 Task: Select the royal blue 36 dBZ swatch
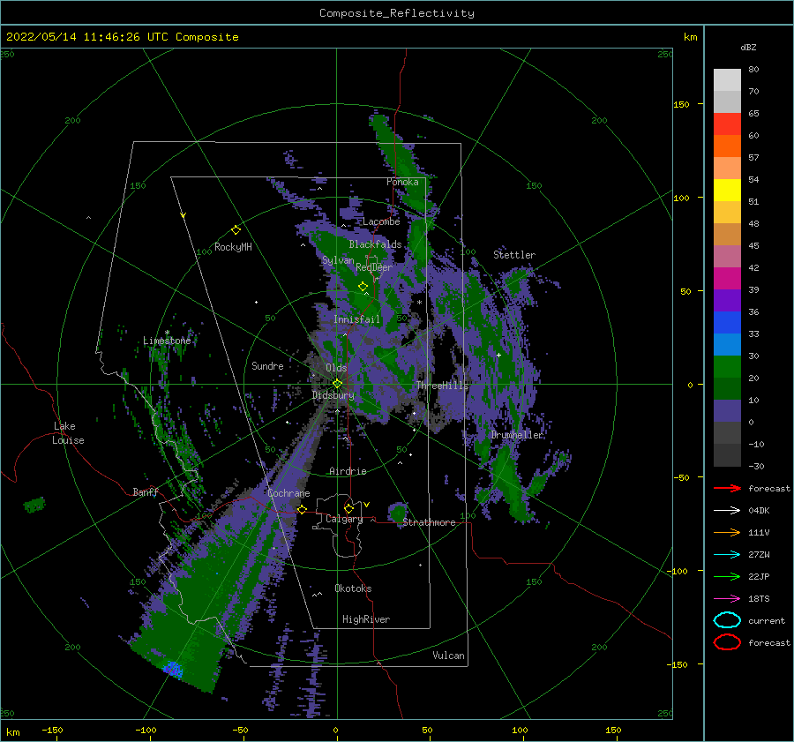(x=727, y=323)
